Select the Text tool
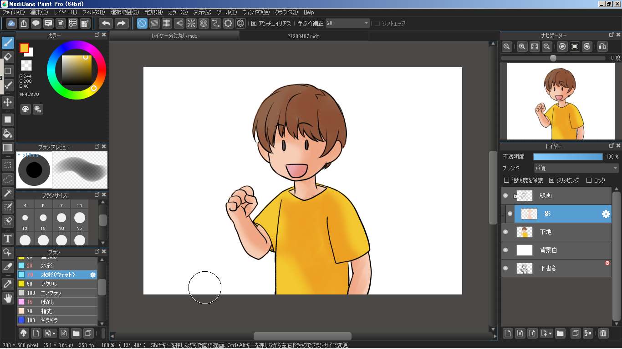This screenshot has height=349, width=622. click(x=8, y=239)
